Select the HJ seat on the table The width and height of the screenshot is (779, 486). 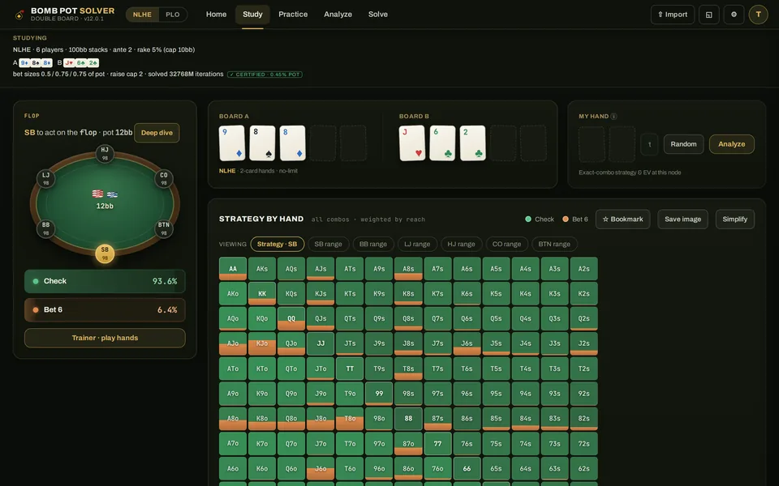(105, 153)
